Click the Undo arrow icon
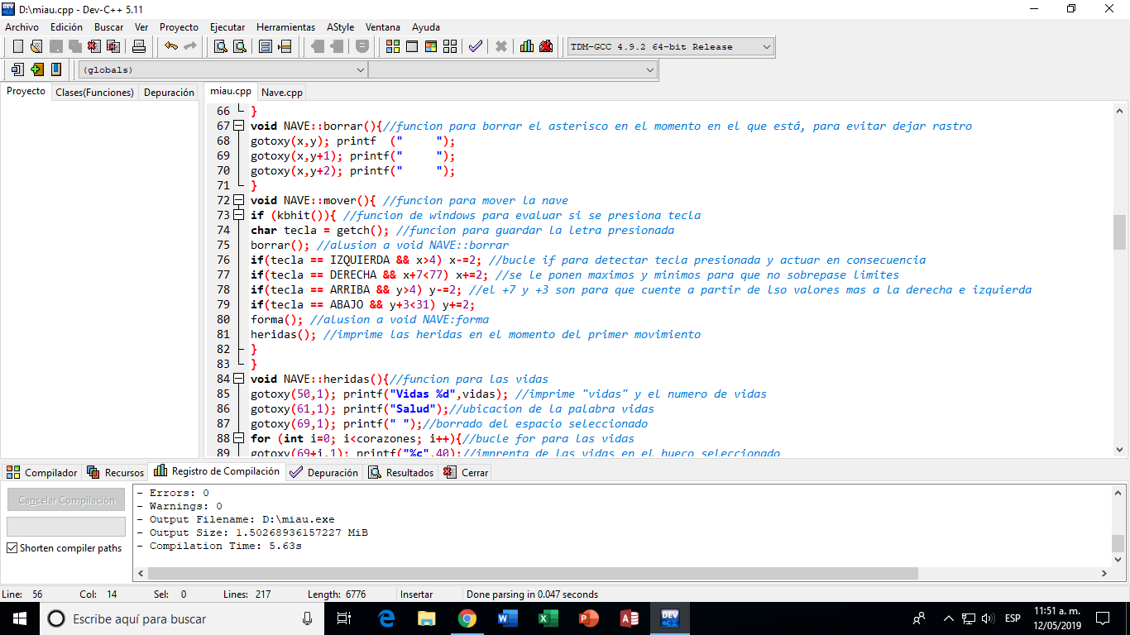1130x635 pixels. pos(170,46)
